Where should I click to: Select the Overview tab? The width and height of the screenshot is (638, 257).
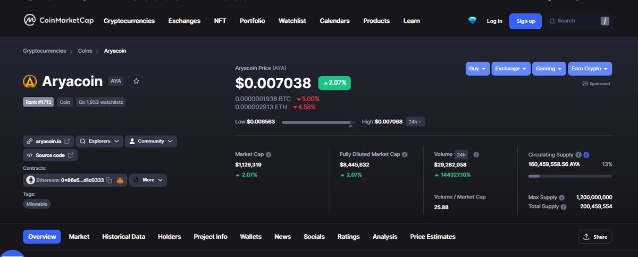(42, 237)
